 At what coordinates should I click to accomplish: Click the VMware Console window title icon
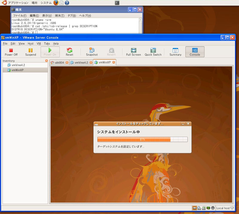(3, 38)
